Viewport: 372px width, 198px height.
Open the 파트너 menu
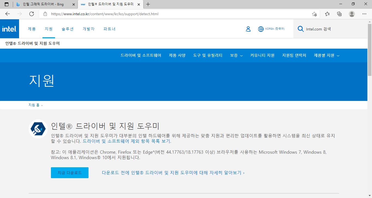[109, 29]
